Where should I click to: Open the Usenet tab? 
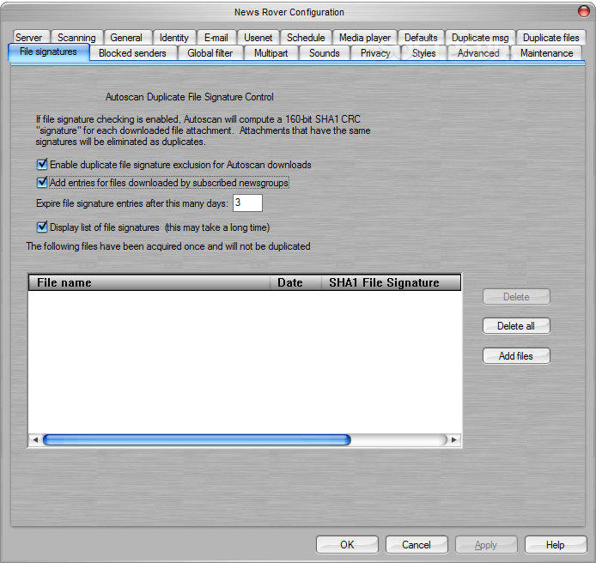tap(258, 37)
